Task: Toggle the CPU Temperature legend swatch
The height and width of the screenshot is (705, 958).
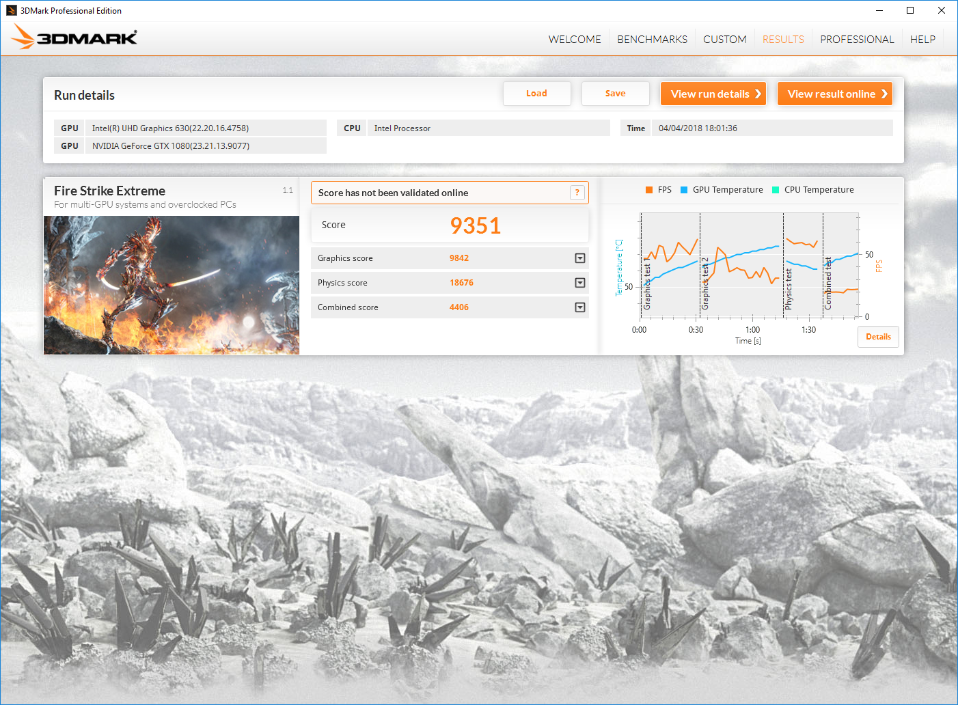Action: (x=776, y=190)
